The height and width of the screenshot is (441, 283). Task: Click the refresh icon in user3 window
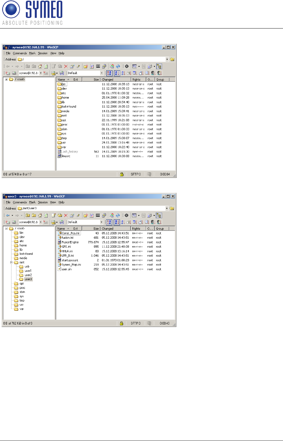coord(46,215)
